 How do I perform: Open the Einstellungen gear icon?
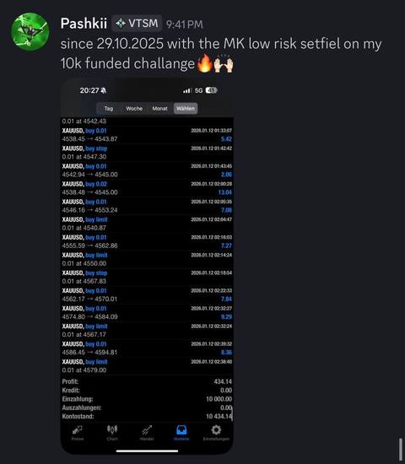[x=216, y=433]
